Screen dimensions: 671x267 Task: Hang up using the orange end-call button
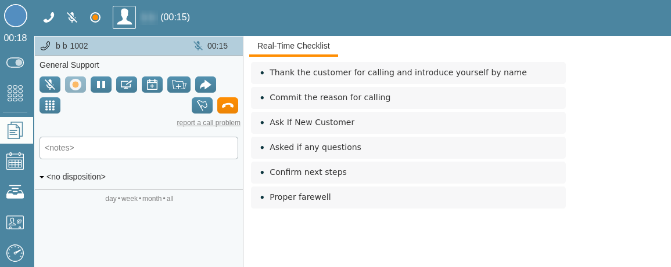click(x=228, y=105)
